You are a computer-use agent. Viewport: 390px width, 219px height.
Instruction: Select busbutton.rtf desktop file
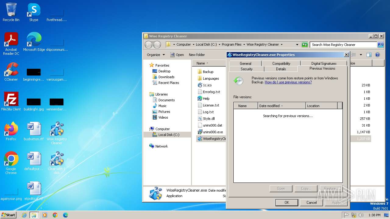tap(34, 131)
